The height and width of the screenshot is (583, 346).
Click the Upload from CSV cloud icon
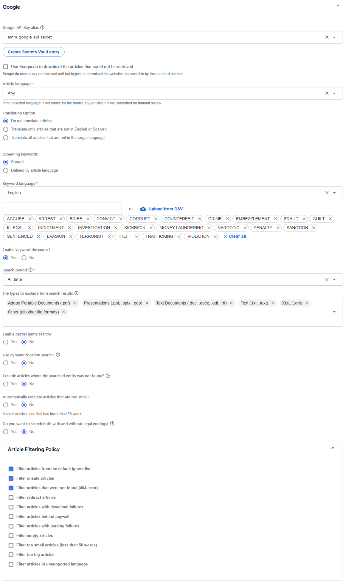pos(143,209)
